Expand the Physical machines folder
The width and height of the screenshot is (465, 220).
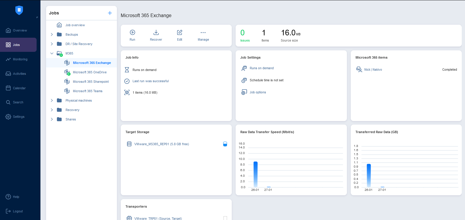tap(52, 100)
